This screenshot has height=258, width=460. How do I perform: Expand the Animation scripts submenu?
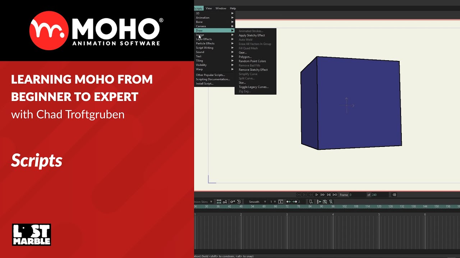pos(215,18)
